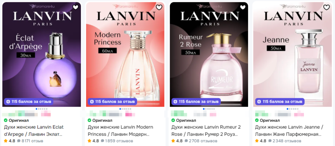Select image carousel dots under Modern Princess
The height and width of the screenshot is (146, 335).
[125, 109]
